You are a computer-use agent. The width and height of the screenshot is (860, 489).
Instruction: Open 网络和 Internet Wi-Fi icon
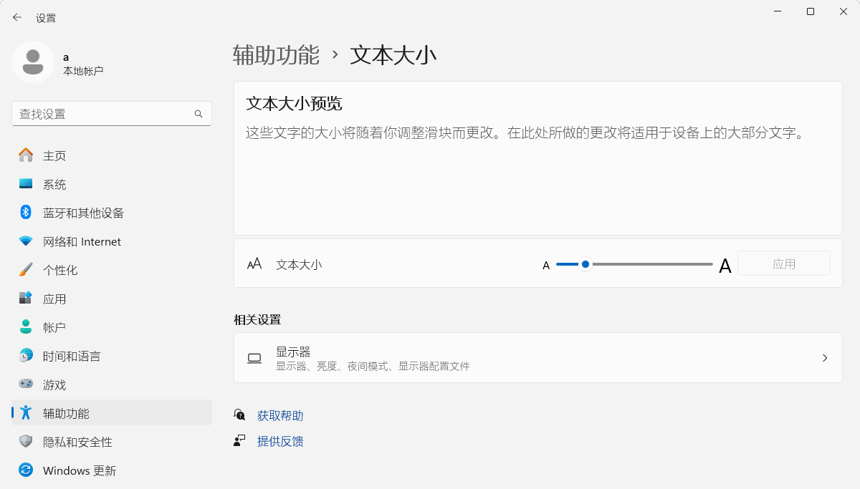(26, 241)
